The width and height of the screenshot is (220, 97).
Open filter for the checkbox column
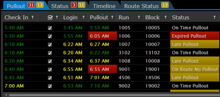pos(57,18)
